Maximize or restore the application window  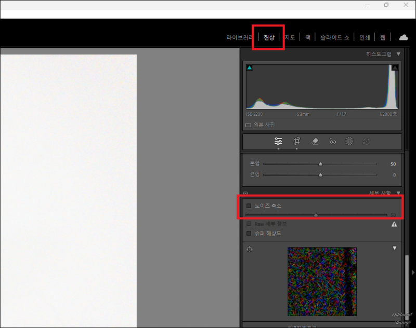pyautogui.click(x=386, y=5)
